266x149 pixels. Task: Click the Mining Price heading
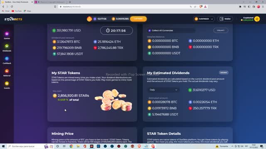point(62,134)
